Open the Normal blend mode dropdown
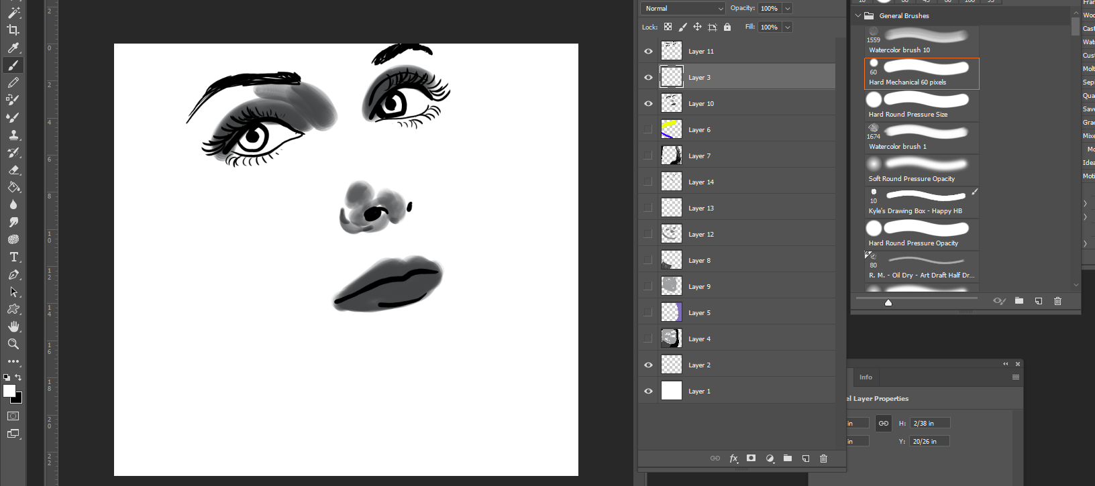Screen dimensions: 1095x486 coord(683,9)
